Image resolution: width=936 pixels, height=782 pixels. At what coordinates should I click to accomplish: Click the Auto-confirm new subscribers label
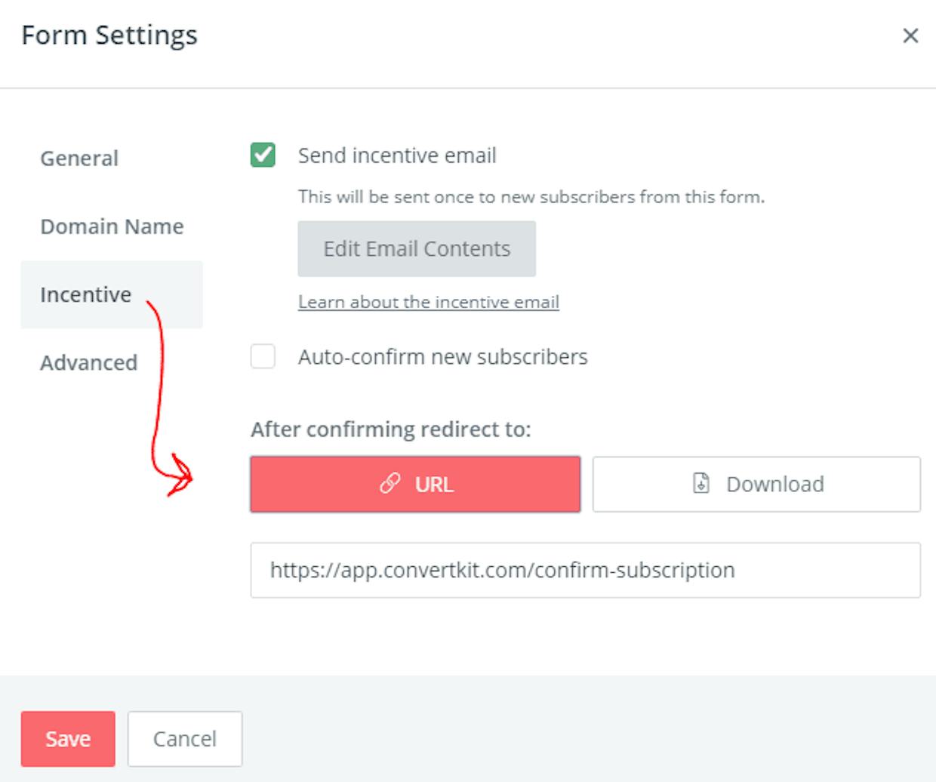click(x=443, y=356)
